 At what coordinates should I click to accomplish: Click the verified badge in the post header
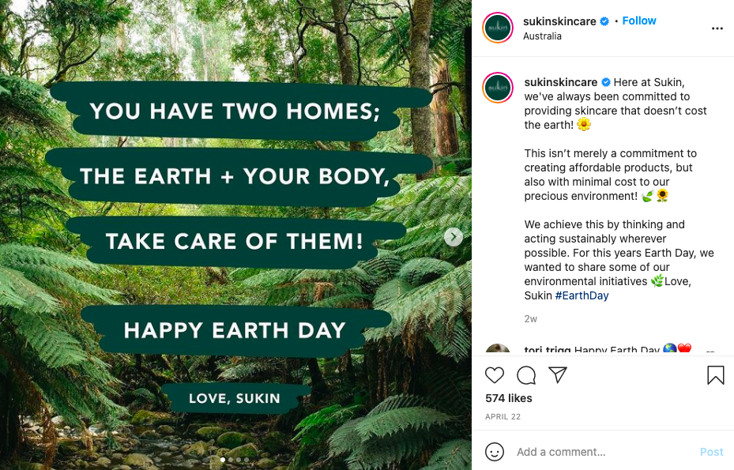(605, 21)
